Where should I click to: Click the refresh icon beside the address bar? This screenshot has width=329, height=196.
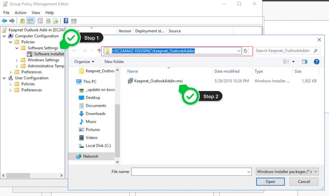pos(245,51)
